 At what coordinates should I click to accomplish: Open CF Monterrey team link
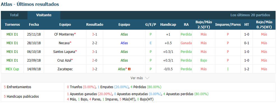64,34
